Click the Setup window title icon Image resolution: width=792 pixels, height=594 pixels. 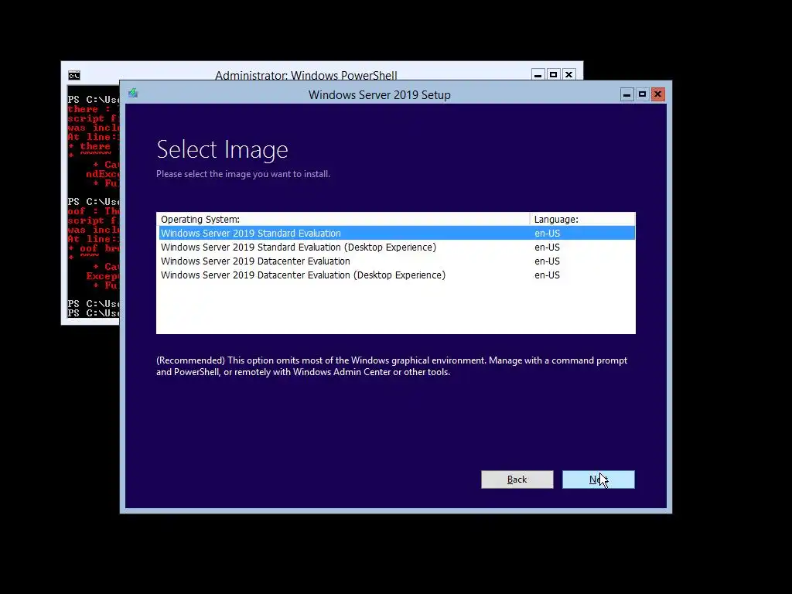pyautogui.click(x=133, y=93)
